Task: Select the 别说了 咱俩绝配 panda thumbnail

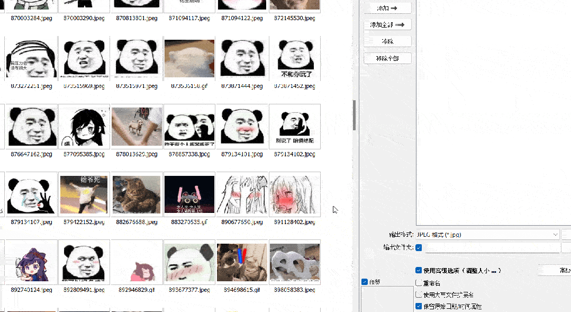Action: click(x=295, y=127)
